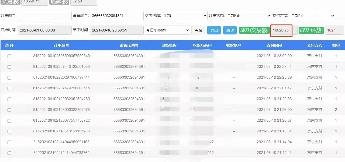Expand the 订单状态 dropdown
The image size is (345, 162).
[x=248, y=16]
